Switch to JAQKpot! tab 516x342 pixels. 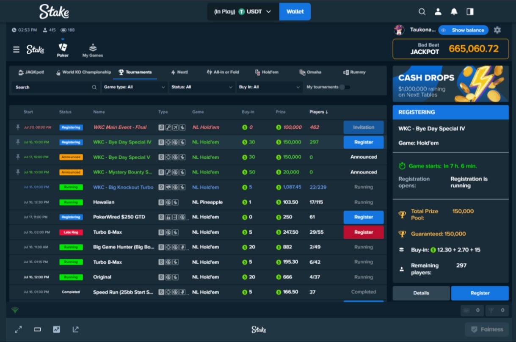(x=31, y=72)
